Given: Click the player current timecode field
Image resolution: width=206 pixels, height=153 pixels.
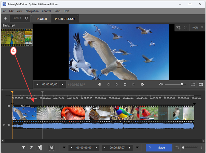Looking at the screenshot, I should click(x=50, y=85).
